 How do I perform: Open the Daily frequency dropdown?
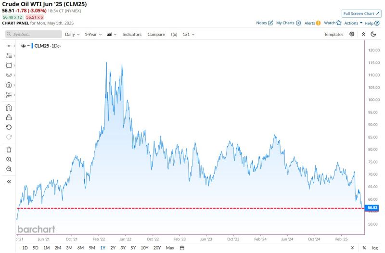pos(72,35)
